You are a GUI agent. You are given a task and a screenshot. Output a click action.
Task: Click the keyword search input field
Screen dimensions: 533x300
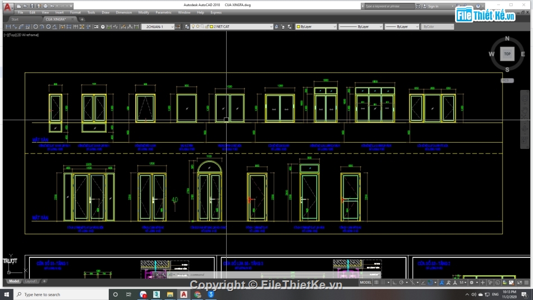389,6
